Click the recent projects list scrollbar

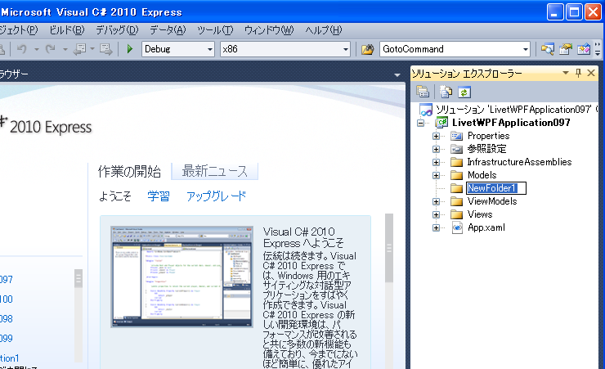coord(78,316)
